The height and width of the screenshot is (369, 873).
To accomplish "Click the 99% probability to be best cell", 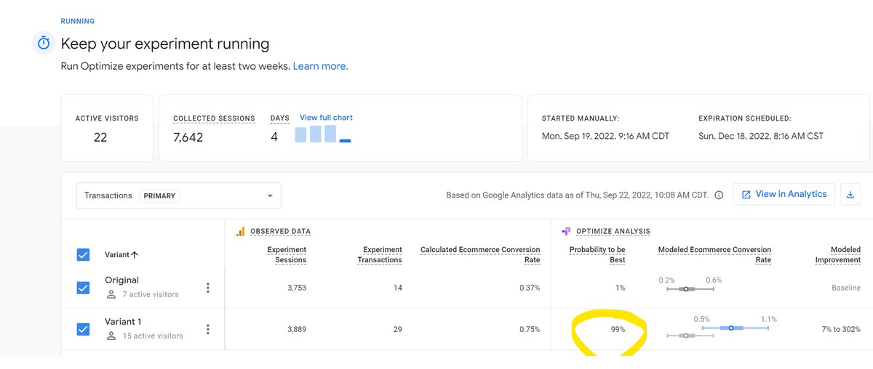I will tap(618, 329).
